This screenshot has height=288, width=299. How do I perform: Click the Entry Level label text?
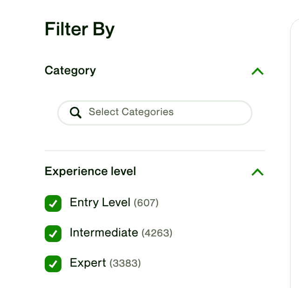coord(100,203)
